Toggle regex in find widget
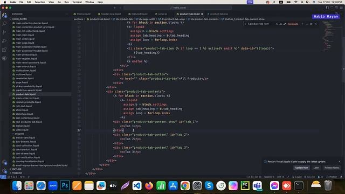The width and height of the screenshot is (345, 194). point(285,24)
